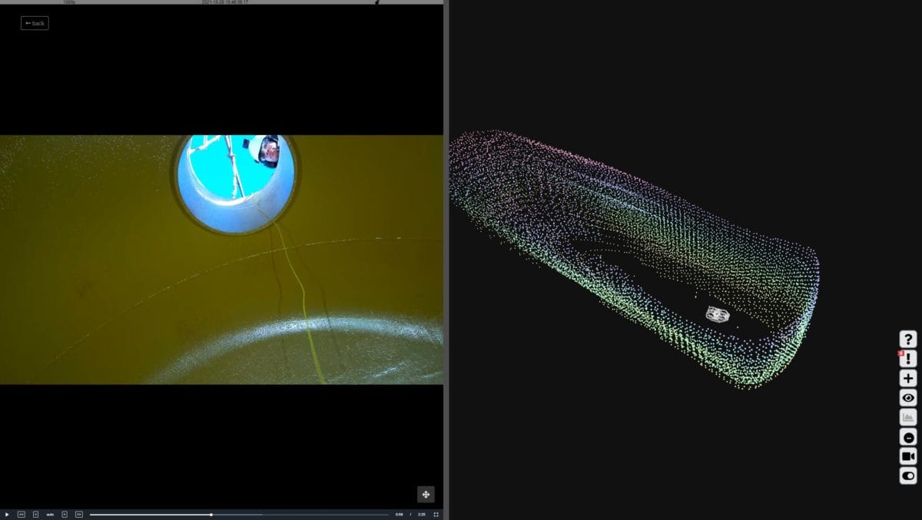Image resolution: width=922 pixels, height=520 pixels.
Task: Skip backward with the rewind button
Action: coord(22,514)
